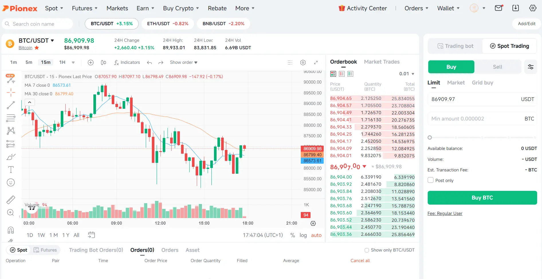This screenshot has height=279, width=542.
Task: Expand the Spot navigation menu
Action: pos(54,8)
